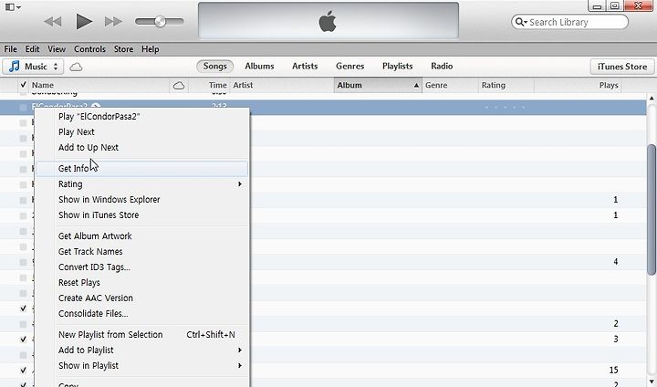The image size is (657, 387).
Task: Open the Music library dropdown
Action: click(33, 67)
